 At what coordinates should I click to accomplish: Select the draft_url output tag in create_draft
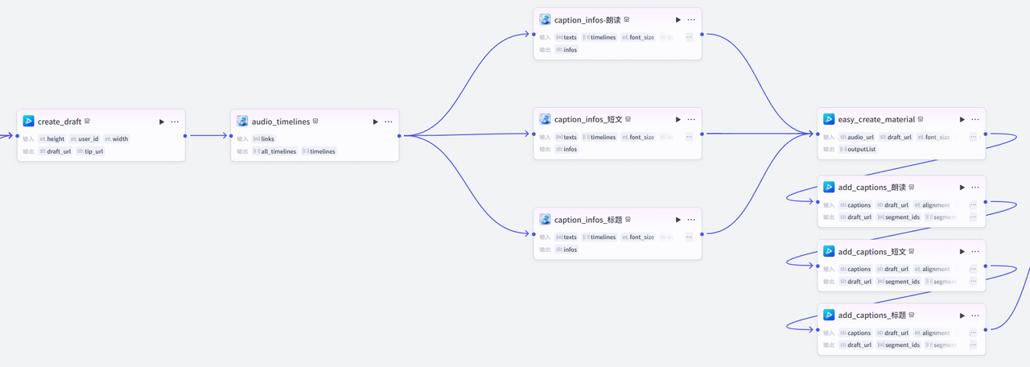pyautogui.click(x=58, y=151)
